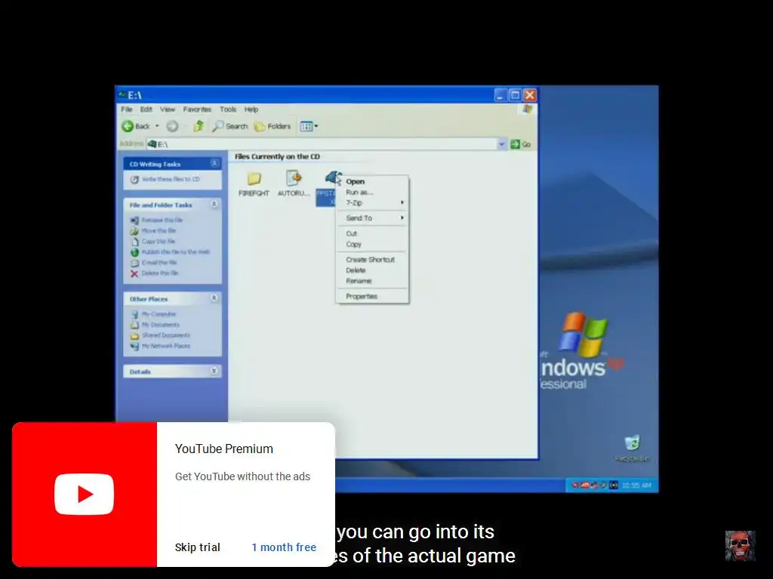Screen dimensions: 773x579
Task: Click Skip trial in YouTube Premium popup
Action: (197, 547)
